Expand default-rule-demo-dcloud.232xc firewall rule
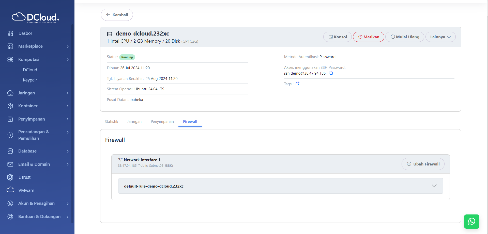Screen dimensions: 488x234 (x=281, y=186)
